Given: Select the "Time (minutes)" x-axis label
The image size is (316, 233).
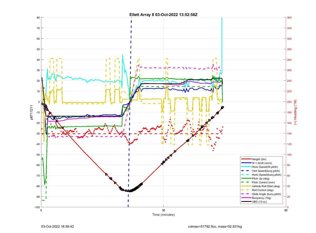Looking at the screenshot, I should [x=163, y=215].
